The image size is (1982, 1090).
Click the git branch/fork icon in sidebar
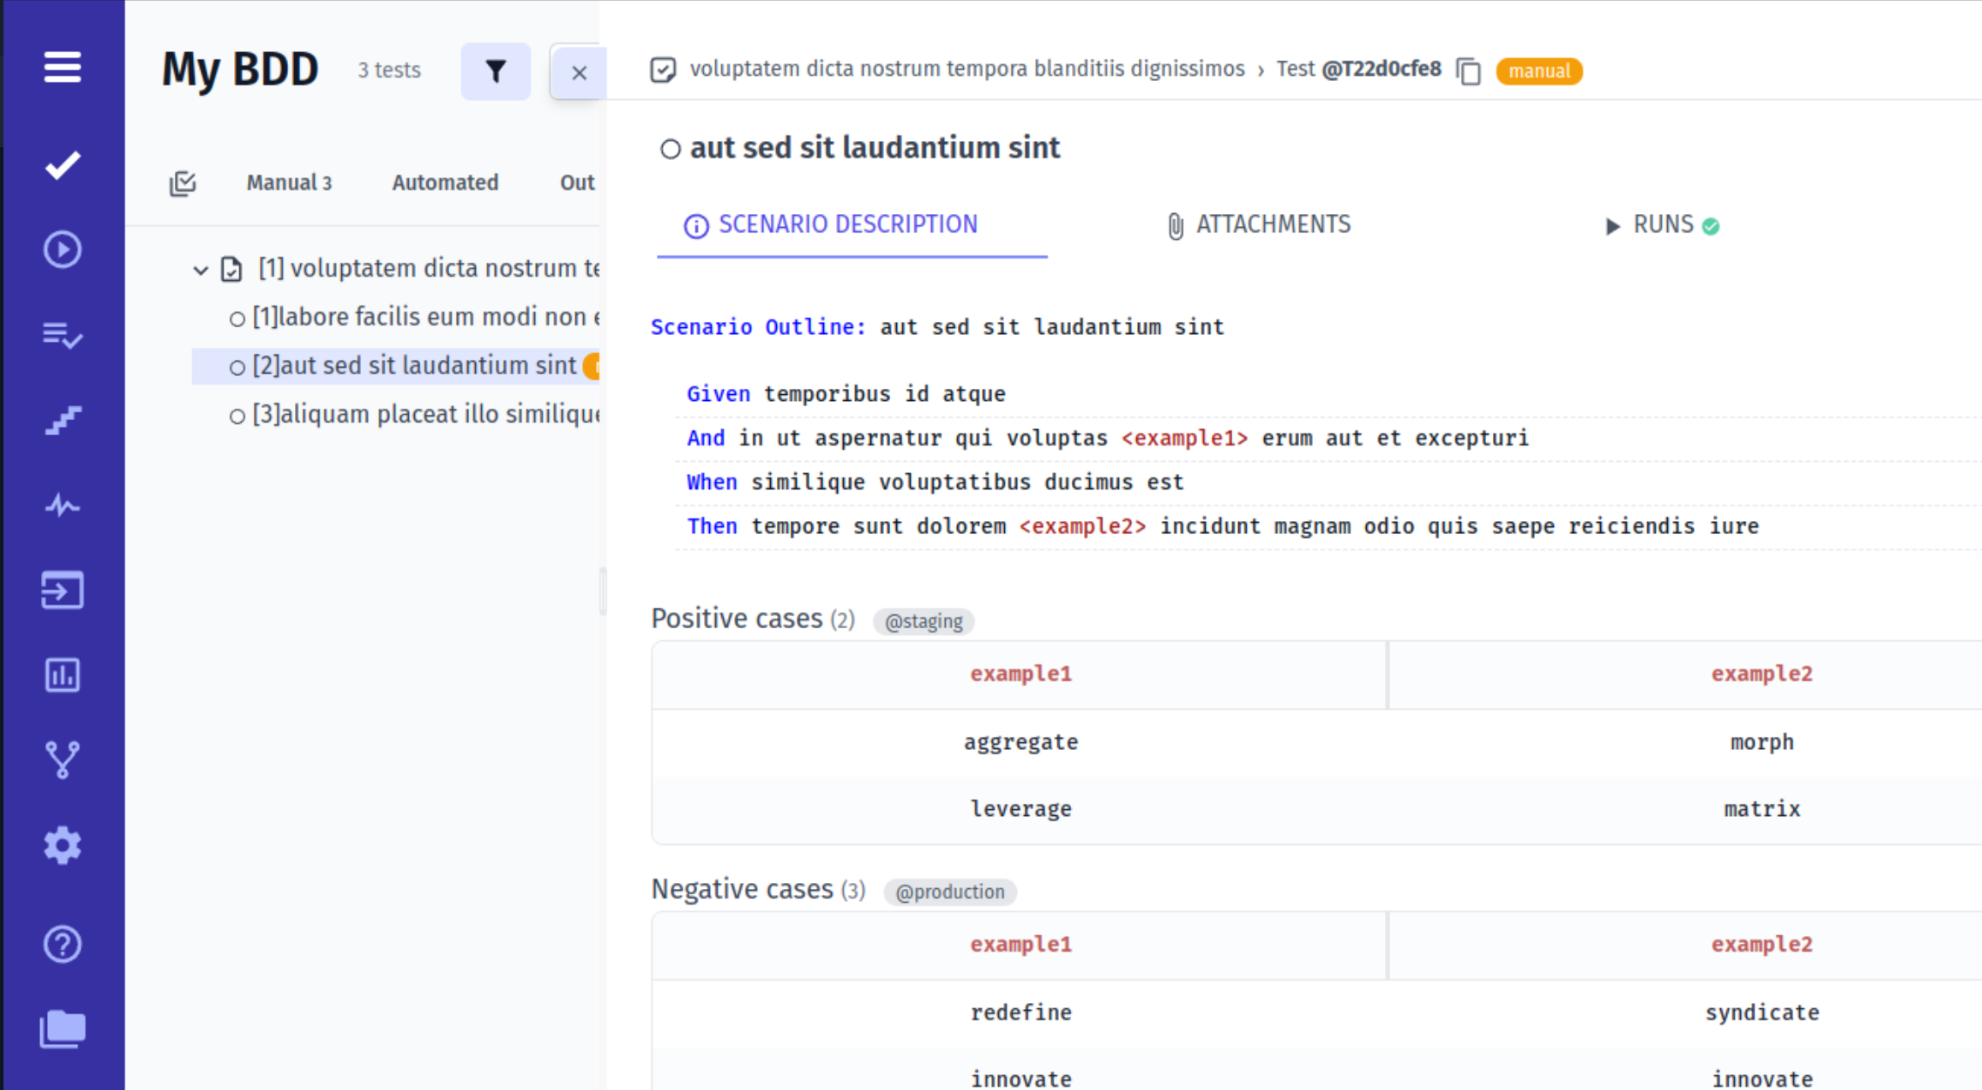pyautogui.click(x=62, y=759)
